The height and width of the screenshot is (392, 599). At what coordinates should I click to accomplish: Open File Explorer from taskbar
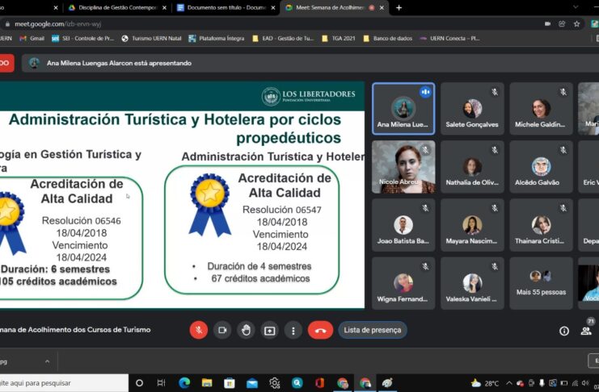[x=207, y=383]
